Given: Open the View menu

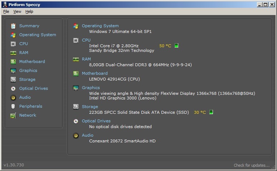Looking at the screenshot, I should tap(17, 11).
